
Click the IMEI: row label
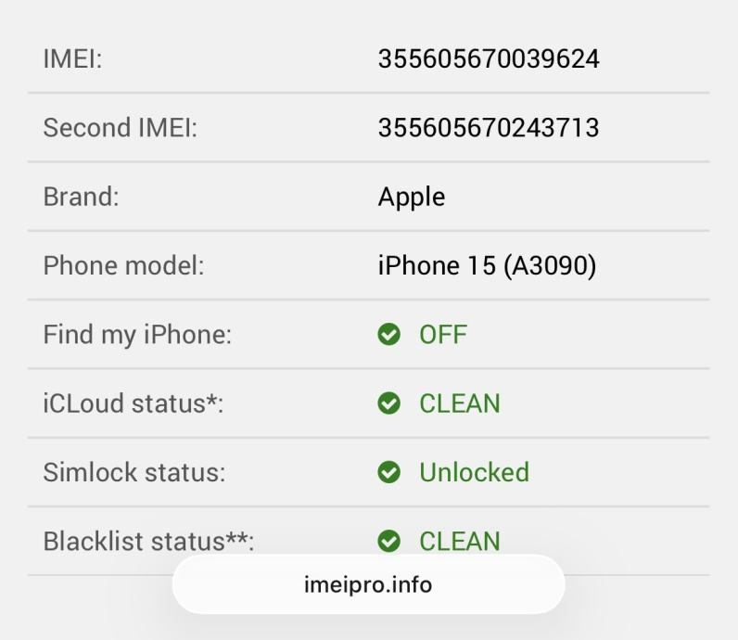72,59
